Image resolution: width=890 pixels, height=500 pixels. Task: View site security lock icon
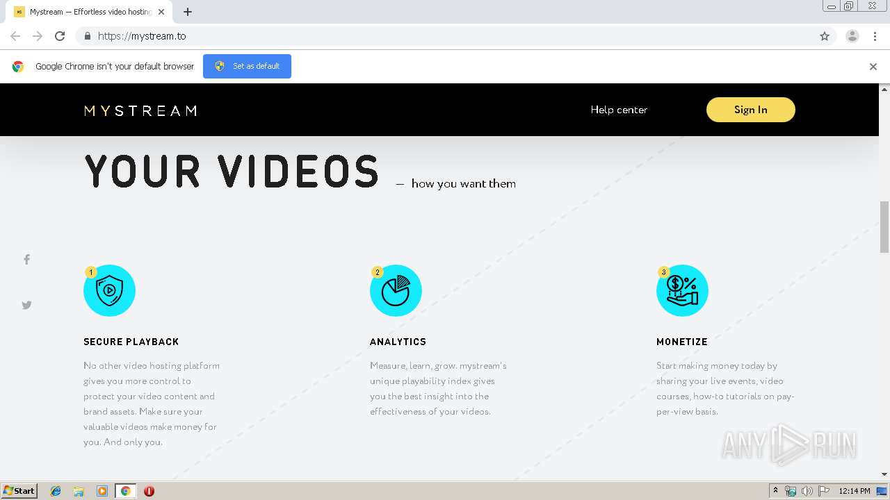click(87, 36)
